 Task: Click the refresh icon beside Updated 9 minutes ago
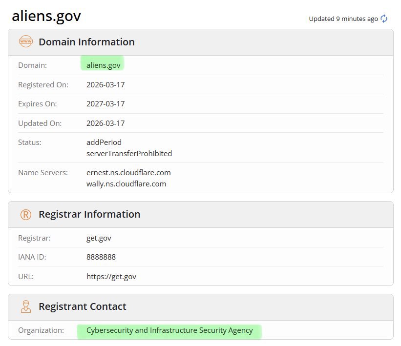click(383, 19)
